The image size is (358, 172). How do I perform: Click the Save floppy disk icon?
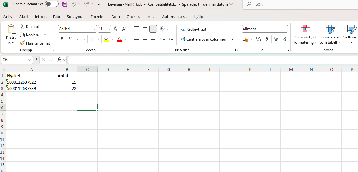click(x=65, y=4)
